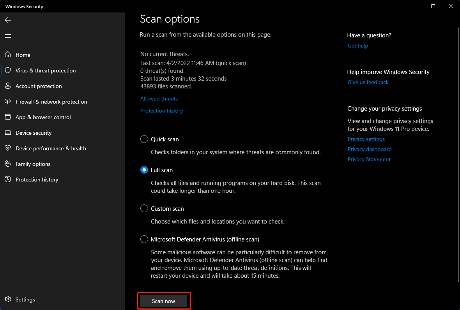This screenshot has height=310, width=460.
Task: Click Device performance & health heart icon
Action: click(8, 148)
